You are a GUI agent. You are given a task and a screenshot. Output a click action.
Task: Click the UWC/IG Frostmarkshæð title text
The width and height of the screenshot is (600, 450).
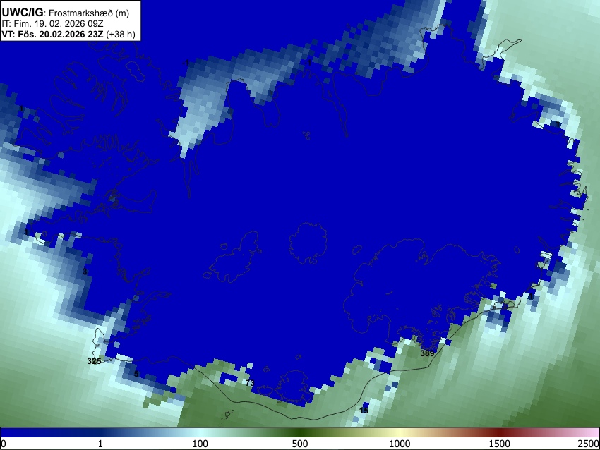(66, 13)
